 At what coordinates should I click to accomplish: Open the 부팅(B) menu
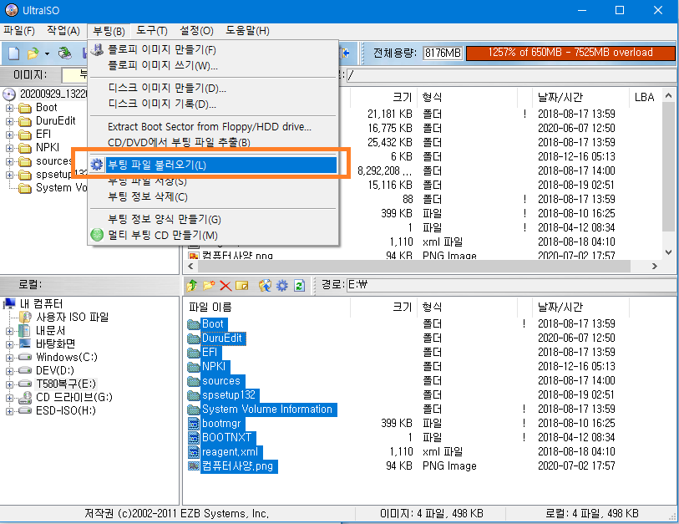point(109,31)
